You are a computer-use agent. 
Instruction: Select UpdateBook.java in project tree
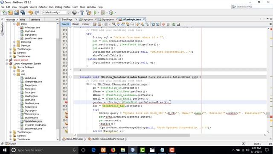point(33,121)
